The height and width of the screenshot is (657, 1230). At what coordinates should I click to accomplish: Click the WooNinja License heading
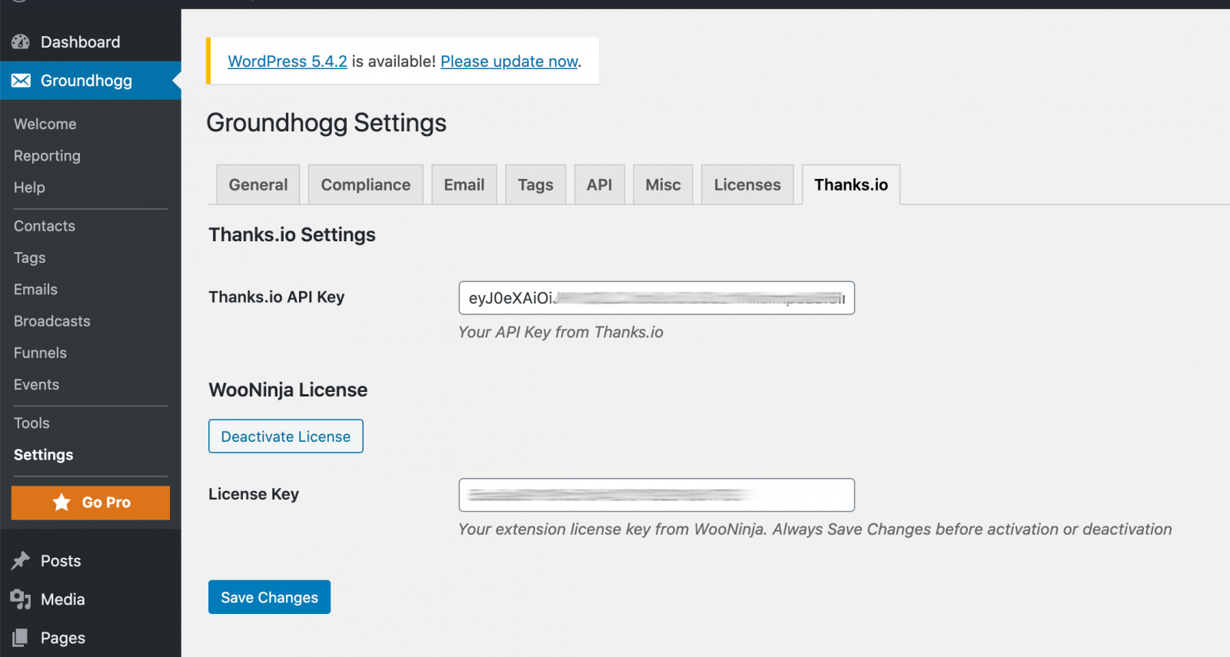(288, 390)
